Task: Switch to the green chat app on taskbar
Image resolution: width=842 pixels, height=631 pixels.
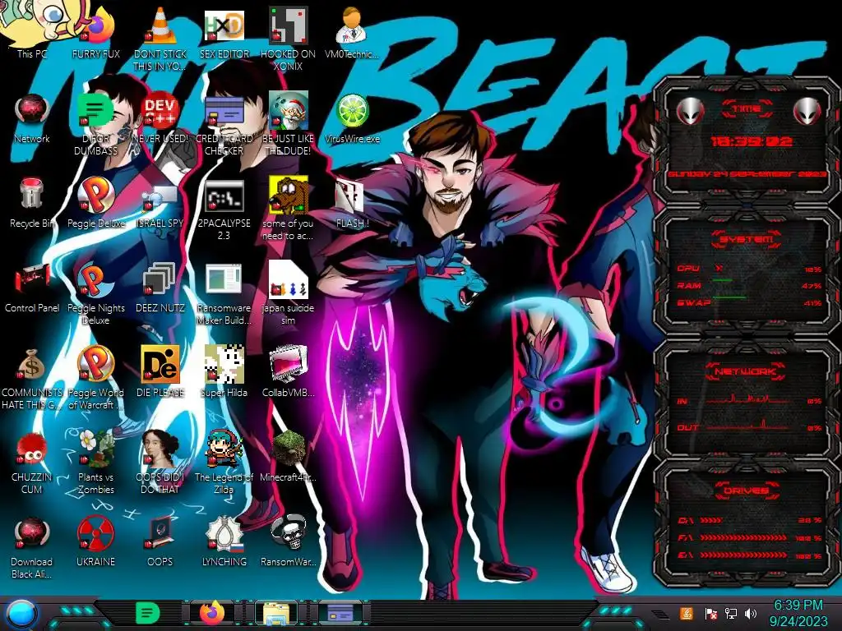Action: (x=148, y=613)
